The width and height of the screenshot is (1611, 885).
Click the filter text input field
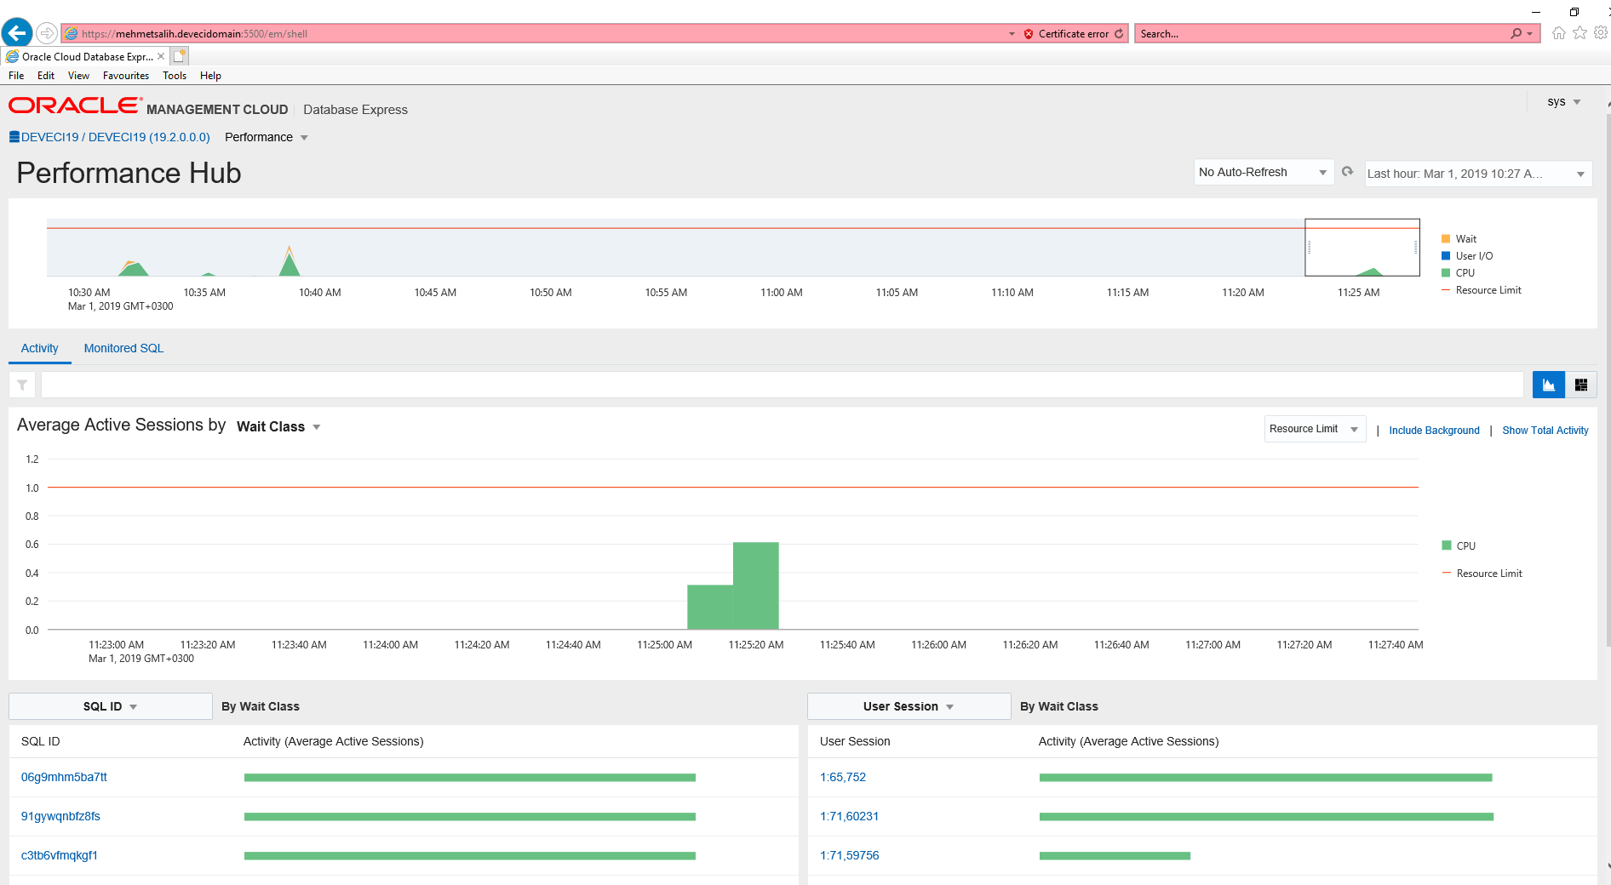782,385
